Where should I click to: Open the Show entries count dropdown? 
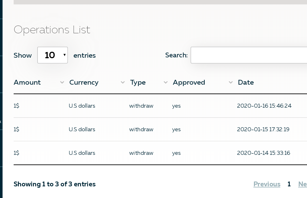53,55
